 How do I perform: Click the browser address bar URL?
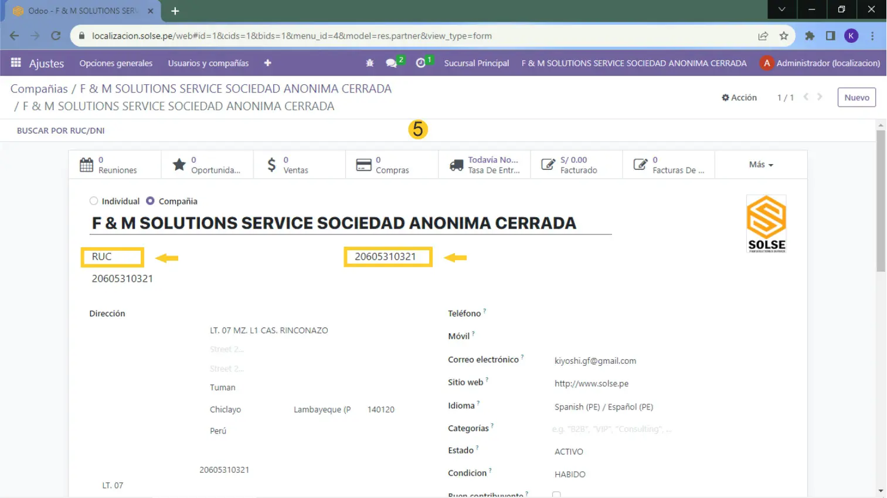coord(292,36)
